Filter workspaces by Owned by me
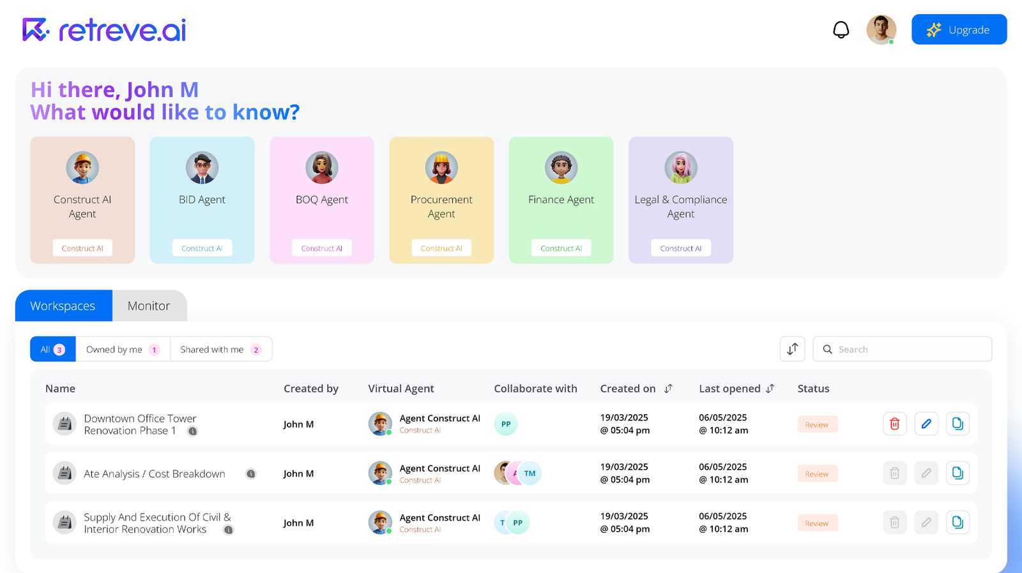 tap(123, 349)
